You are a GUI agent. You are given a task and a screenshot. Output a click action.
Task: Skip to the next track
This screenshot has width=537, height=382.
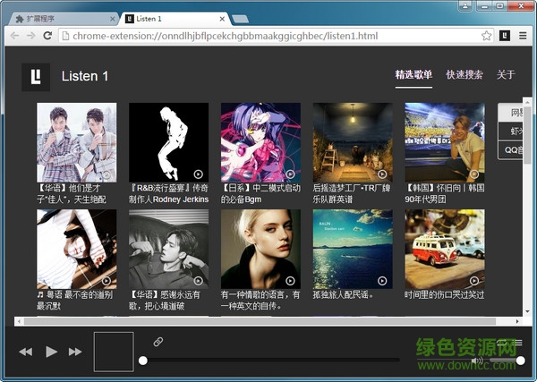click(75, 352)
